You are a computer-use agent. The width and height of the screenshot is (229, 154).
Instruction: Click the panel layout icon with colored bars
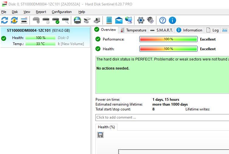pos(24,20)
